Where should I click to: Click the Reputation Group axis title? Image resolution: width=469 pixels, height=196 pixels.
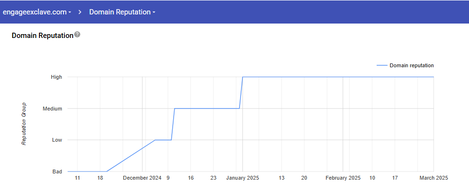pos(24,124)
